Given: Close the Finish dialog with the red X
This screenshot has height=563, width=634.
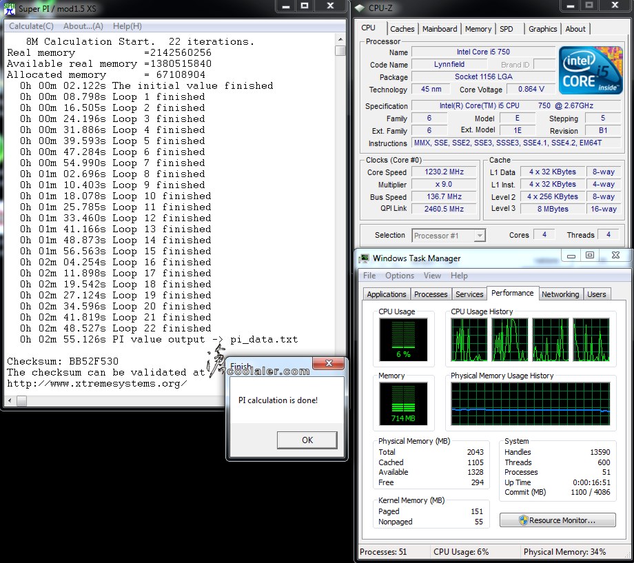Looking at the screenshot, I should tap(329, 363).
